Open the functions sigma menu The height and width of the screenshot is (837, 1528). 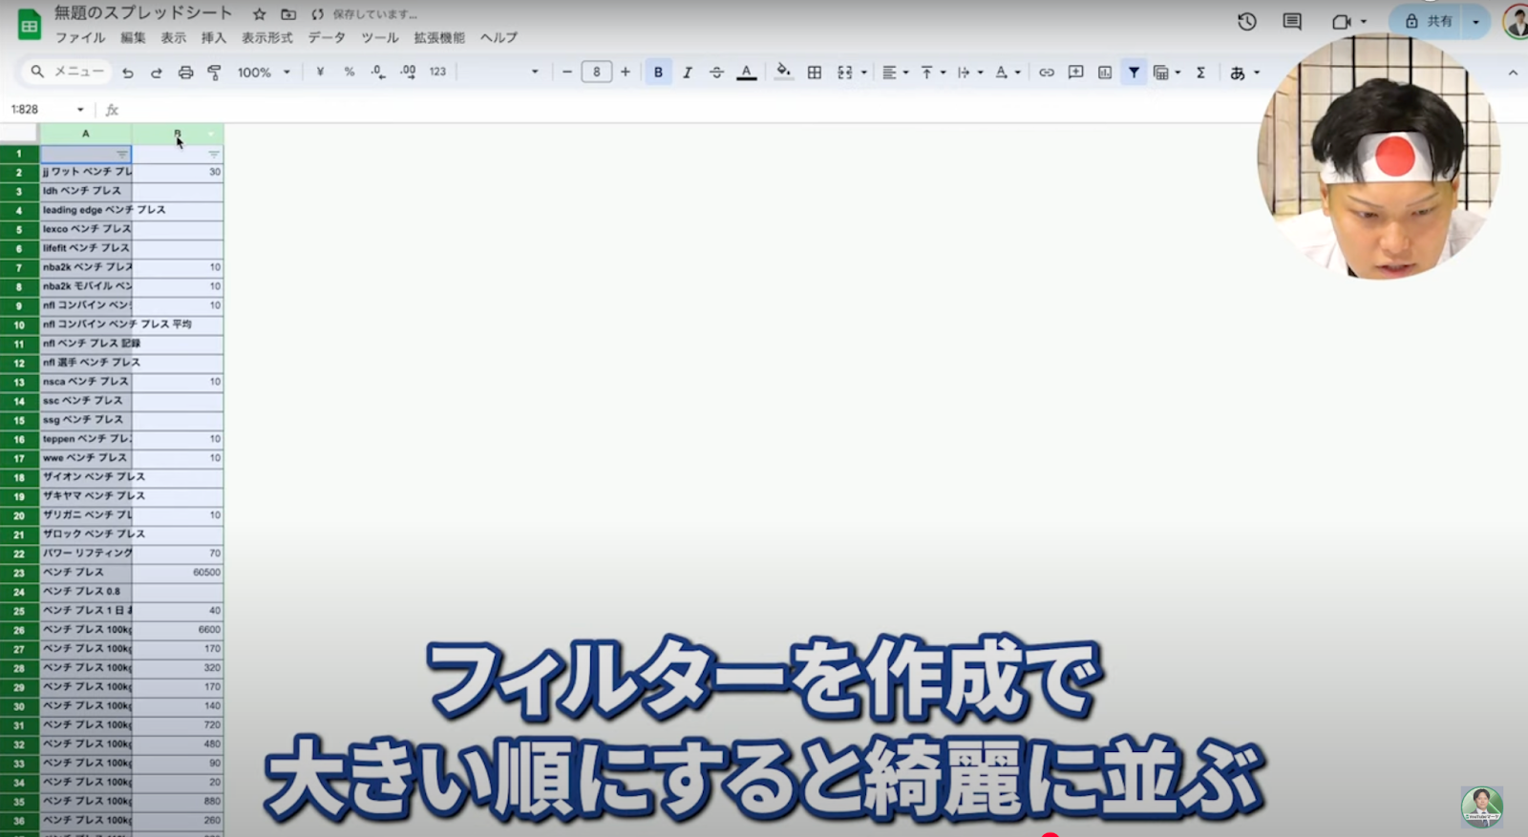[1201, 73]
